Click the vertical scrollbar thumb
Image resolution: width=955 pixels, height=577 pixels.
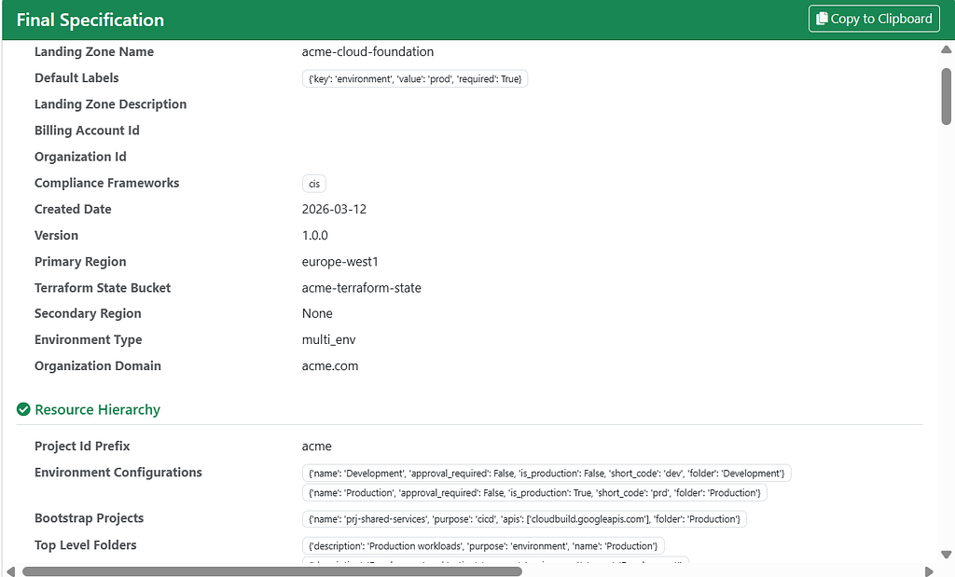coord(946,96)
